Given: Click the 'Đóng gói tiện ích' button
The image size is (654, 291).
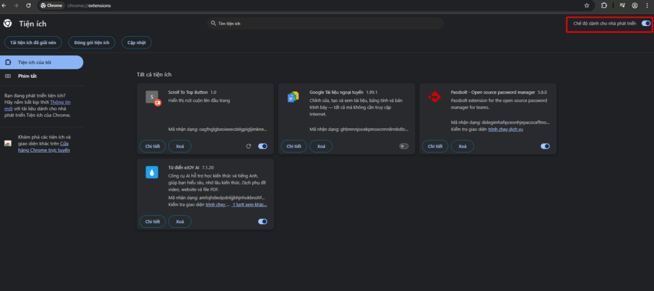Looking at the screenshot, I should pos(92,43).
